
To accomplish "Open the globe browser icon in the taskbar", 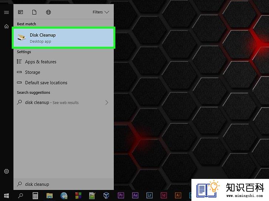I will (64, 195).
